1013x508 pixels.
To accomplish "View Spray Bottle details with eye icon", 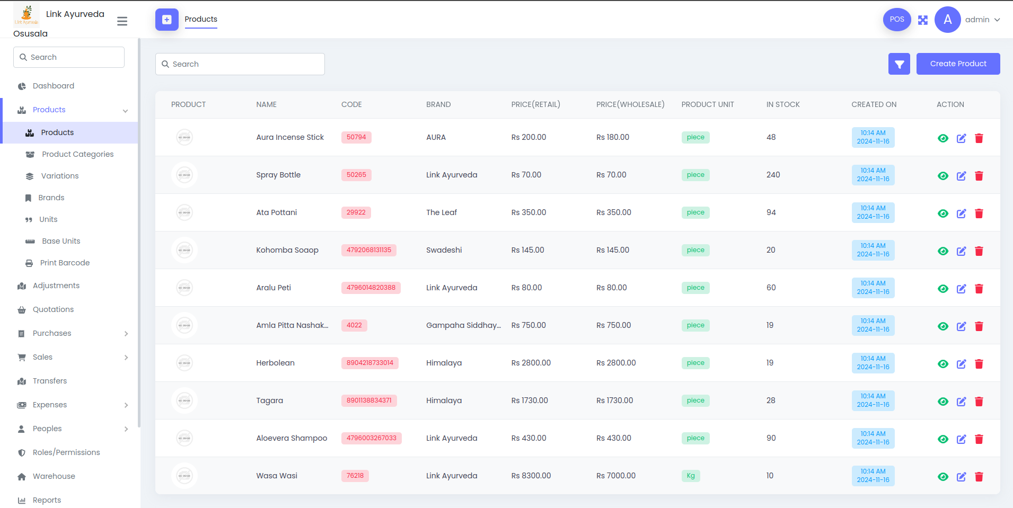I will [x=942, y=176].
